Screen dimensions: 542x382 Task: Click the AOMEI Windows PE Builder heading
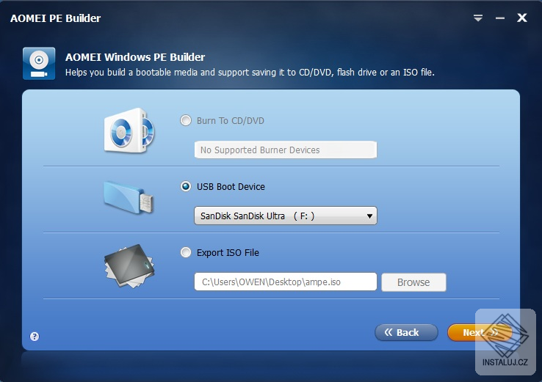tap(135, 57)
